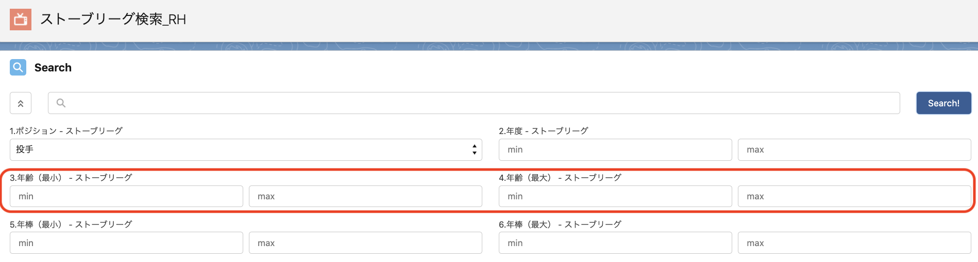Screen dimensions: 978x262
Task: Click the ポジション dropdown arrows
Action: pos(474,149)
